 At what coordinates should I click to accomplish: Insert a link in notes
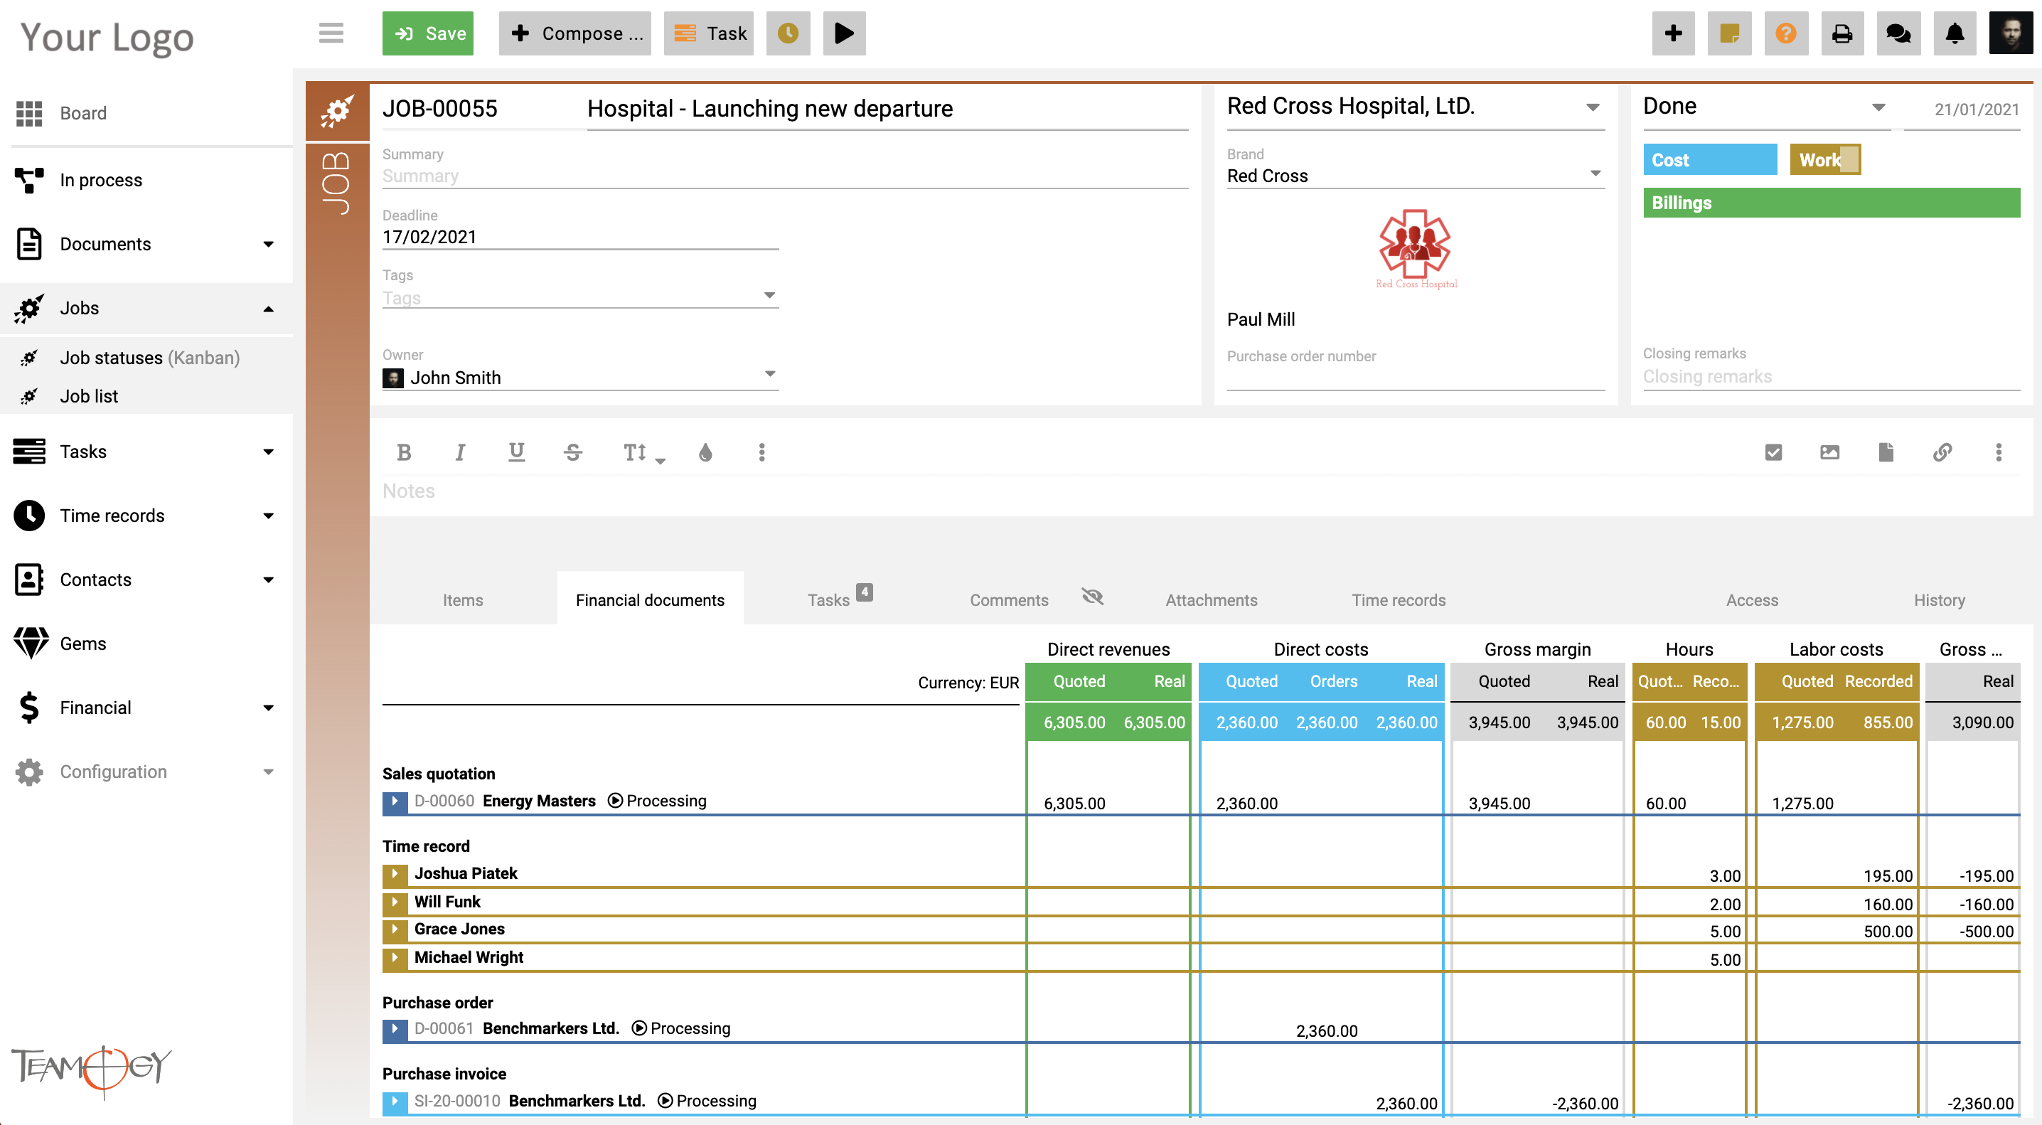point(1942,452)
